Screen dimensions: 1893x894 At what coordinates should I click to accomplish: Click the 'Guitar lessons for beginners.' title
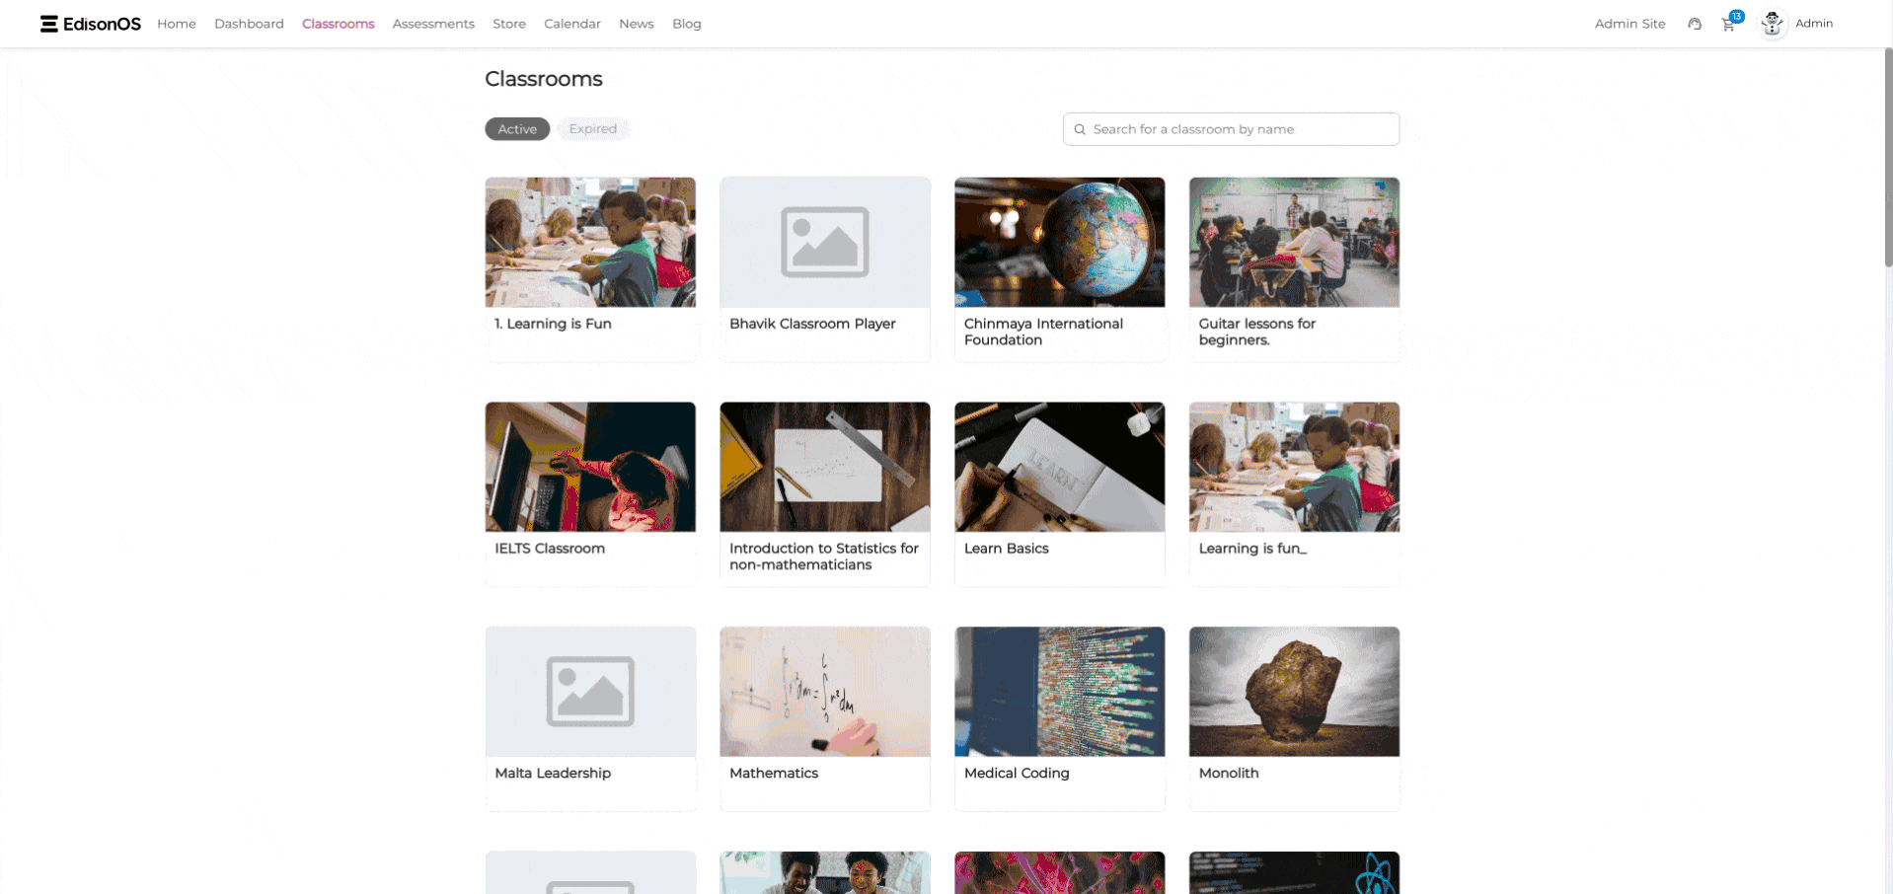tap(1257, 332)
